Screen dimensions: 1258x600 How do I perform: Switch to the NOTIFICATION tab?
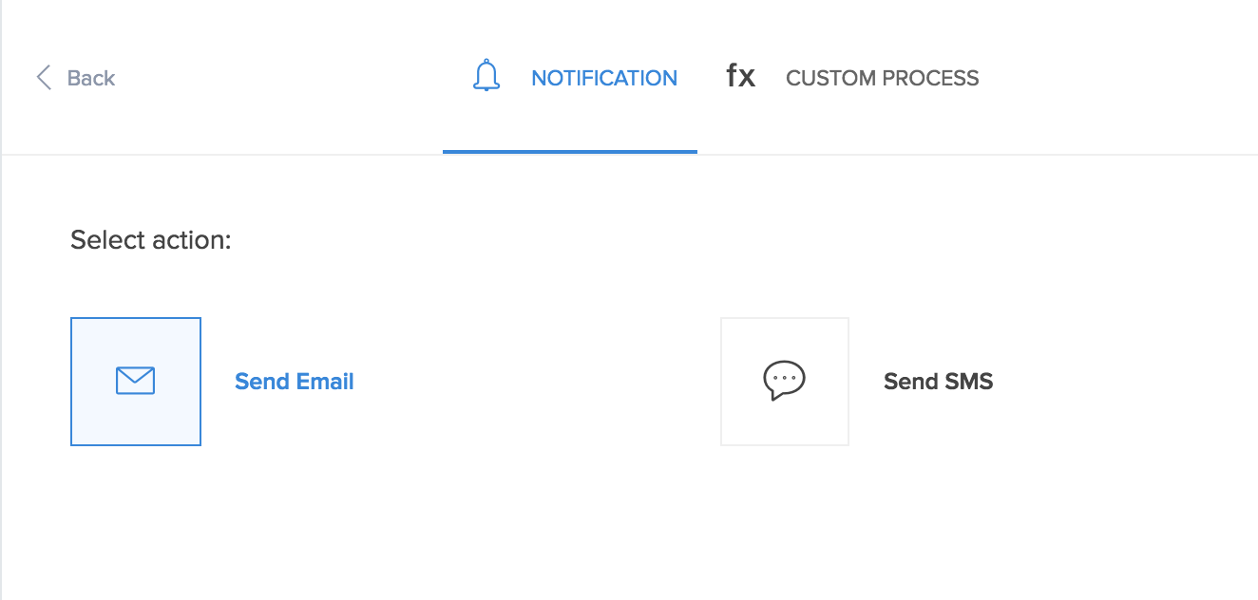pyautogui.click(x=603, y=78)
